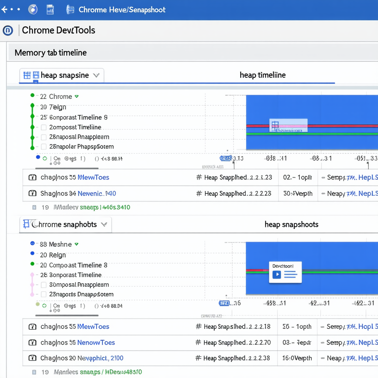378x378 pixels.
Task: Click the green refresh icon in upper controls row
Action: point(45,158)
